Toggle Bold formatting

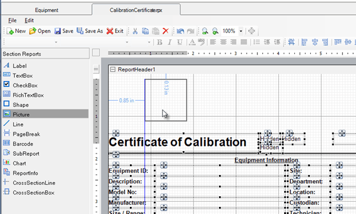point(160,42)
